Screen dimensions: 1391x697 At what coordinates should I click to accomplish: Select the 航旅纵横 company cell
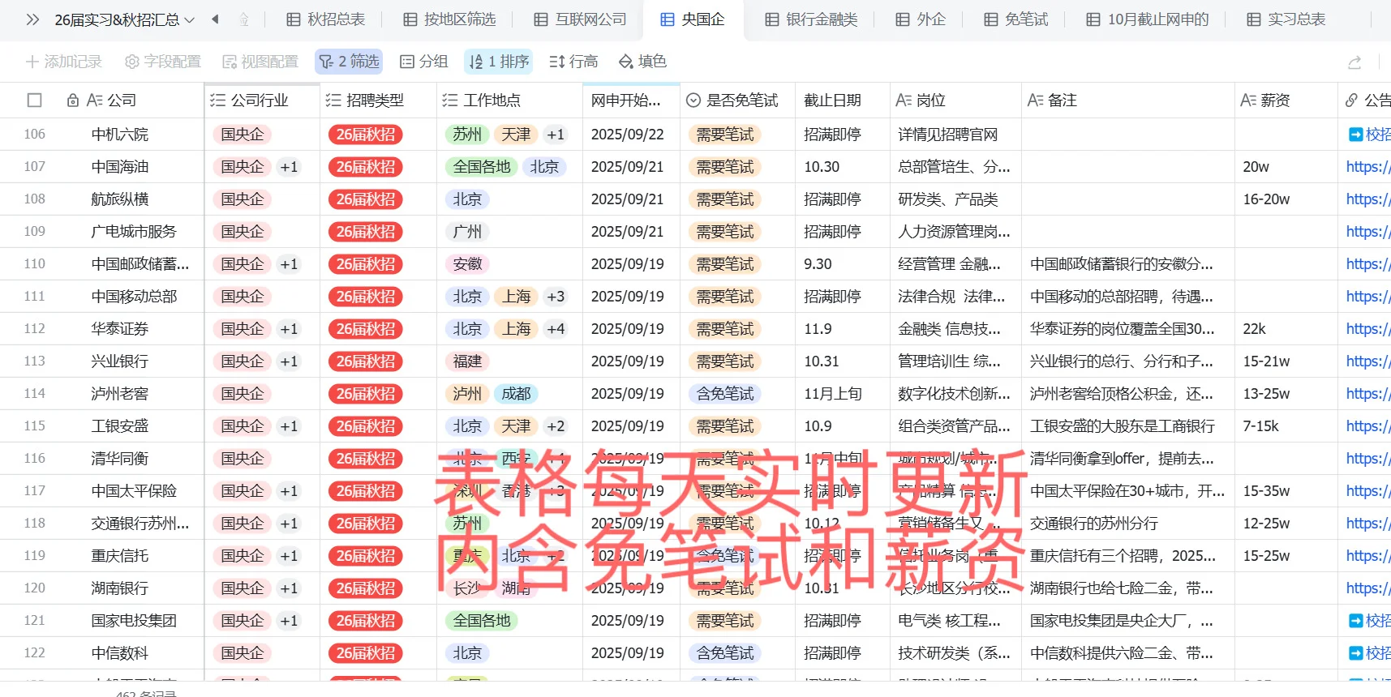120,199
